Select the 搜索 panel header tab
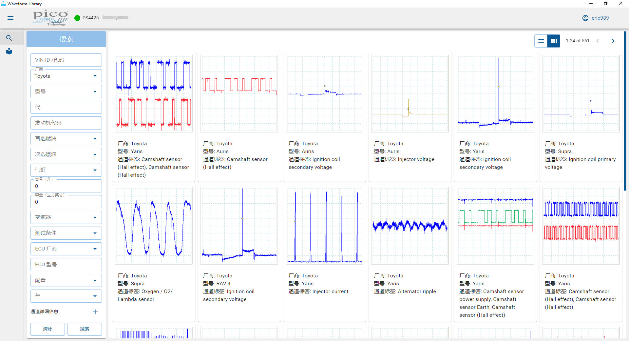629x341 pixels. tap(66, 39)
